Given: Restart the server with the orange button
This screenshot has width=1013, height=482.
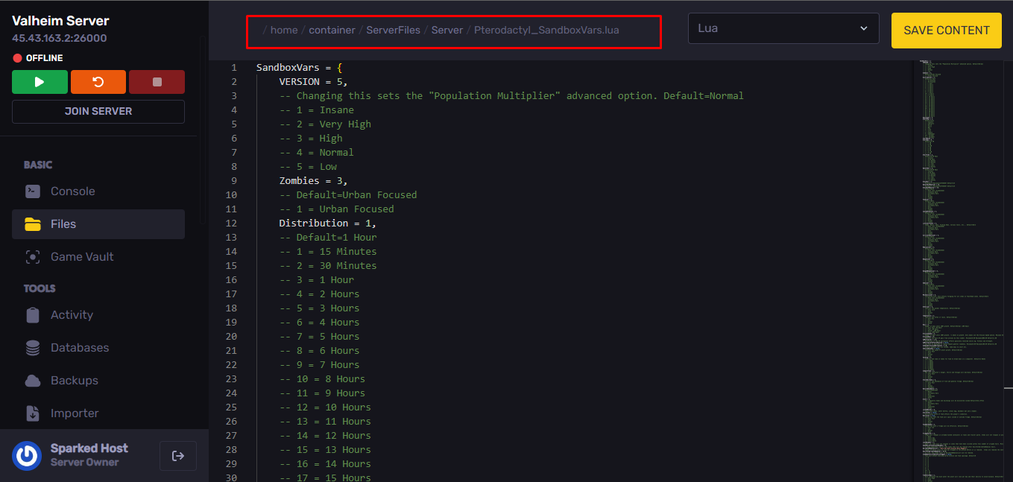Looking at the screenshot, I should pos(98,82).
